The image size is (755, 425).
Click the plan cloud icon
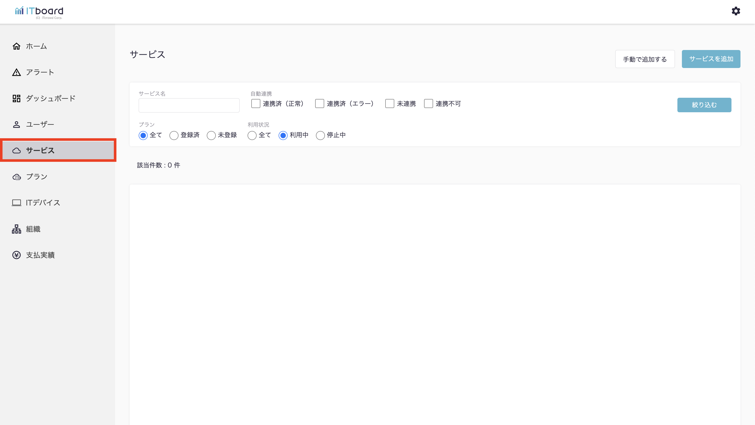[17, 177]
